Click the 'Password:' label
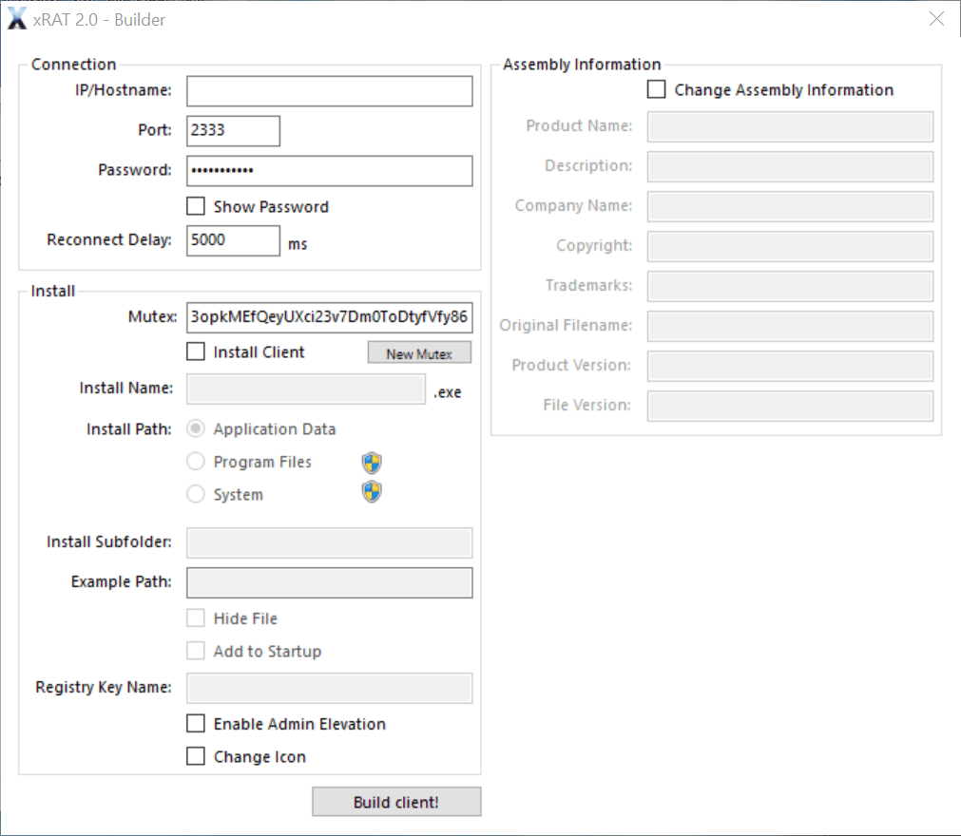Image resolution: width=961 pixels, height=836 pixels. pyautogui.click(x=135, y=170)
